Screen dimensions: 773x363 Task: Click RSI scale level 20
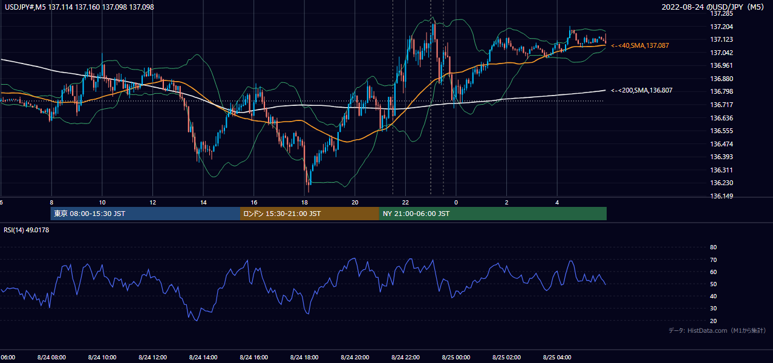pos(713,321)
